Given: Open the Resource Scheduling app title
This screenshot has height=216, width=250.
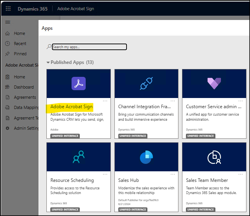Looking at the screenshot, I should coord(72,180).
